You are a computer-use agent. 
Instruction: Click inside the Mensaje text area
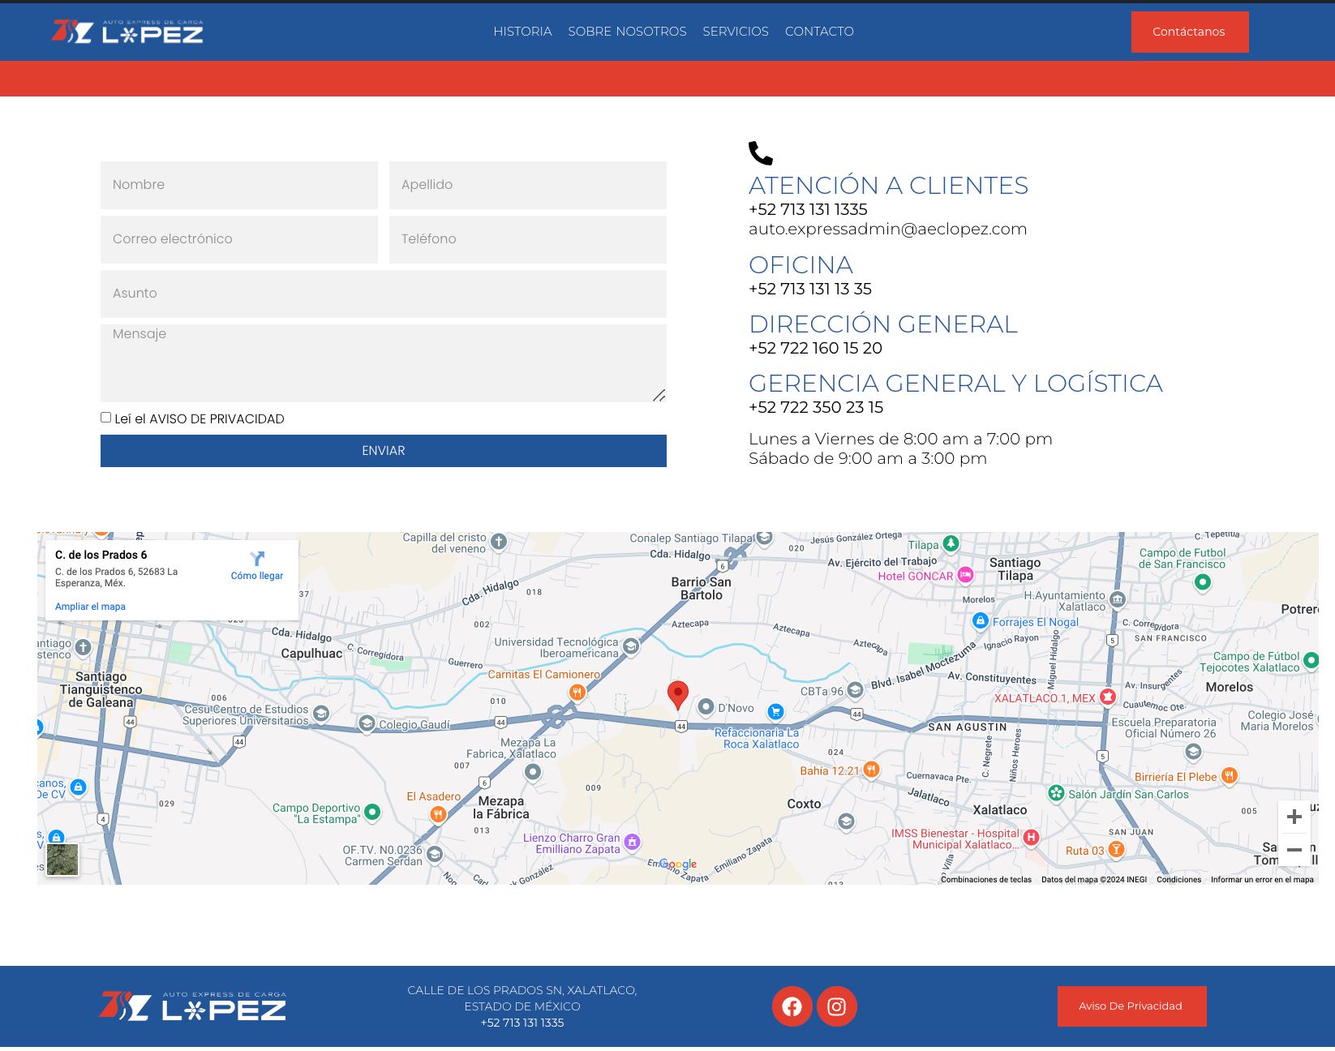384,363
